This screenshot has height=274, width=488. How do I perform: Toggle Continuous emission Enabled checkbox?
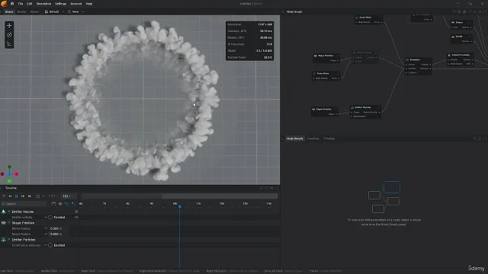[x=50, y=245]
